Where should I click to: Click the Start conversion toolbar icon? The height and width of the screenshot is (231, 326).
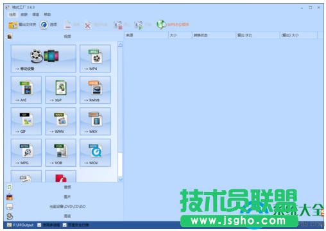[139, 25]
